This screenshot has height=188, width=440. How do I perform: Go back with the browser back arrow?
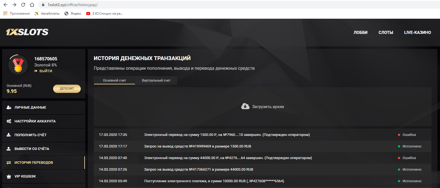point(5,5)
